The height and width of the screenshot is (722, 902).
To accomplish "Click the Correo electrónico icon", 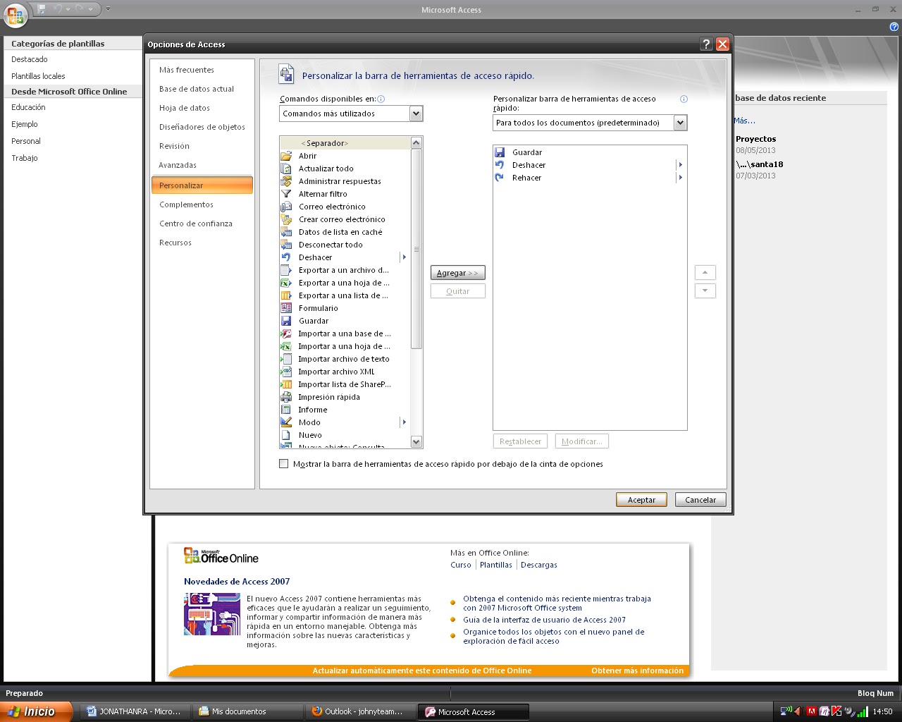I will tap(286, 207).
